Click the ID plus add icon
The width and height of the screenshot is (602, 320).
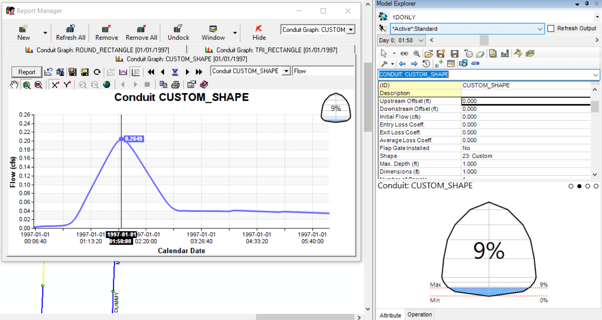pos(439,64)
